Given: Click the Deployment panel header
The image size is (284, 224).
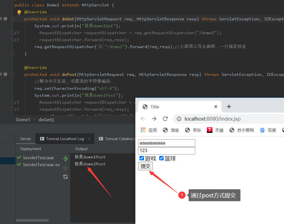Looking at the screenshot, I should 31,149.
